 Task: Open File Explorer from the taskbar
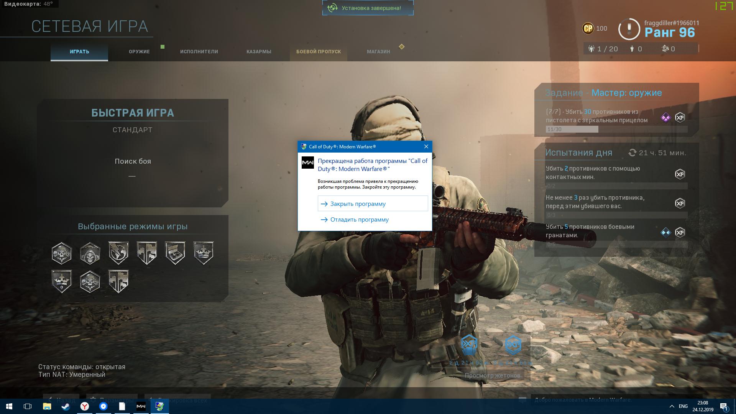[x=47, y=406]
